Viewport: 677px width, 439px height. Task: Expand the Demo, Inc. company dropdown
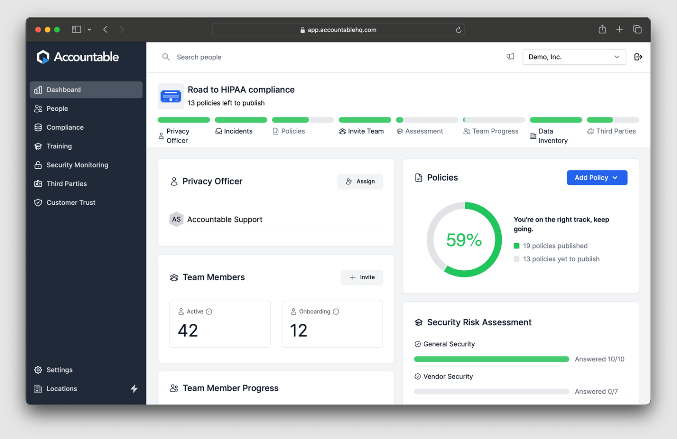coord(574,57)
